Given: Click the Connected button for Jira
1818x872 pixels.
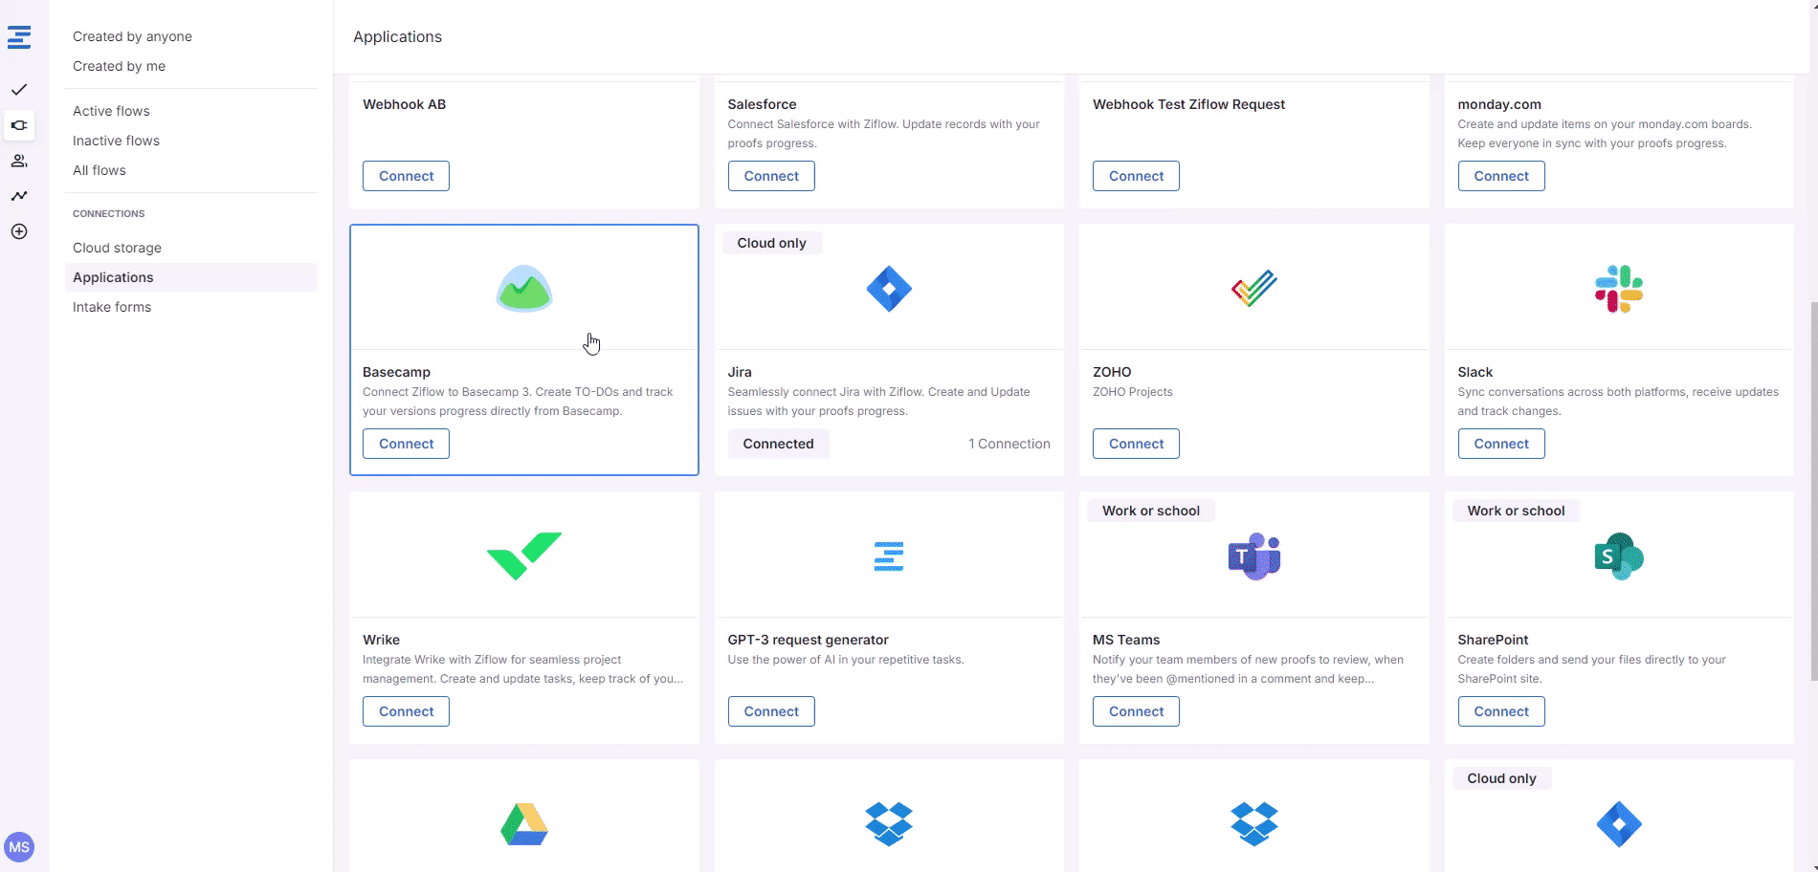Looking at the screenshot, I should pos(778,444).
